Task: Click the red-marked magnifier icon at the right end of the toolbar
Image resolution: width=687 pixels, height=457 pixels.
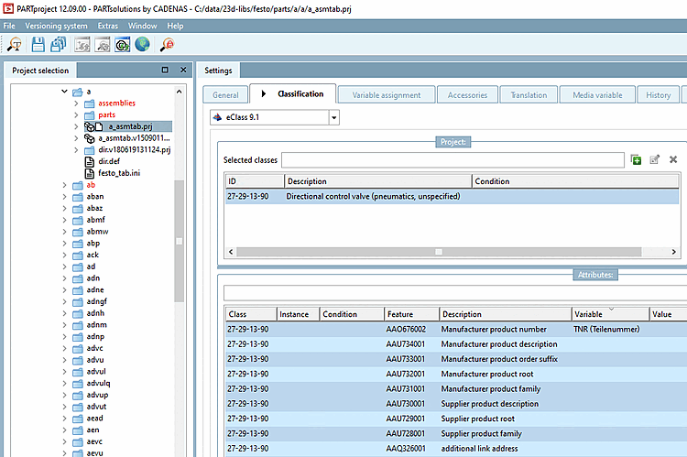Action: [x=169, y=44]
